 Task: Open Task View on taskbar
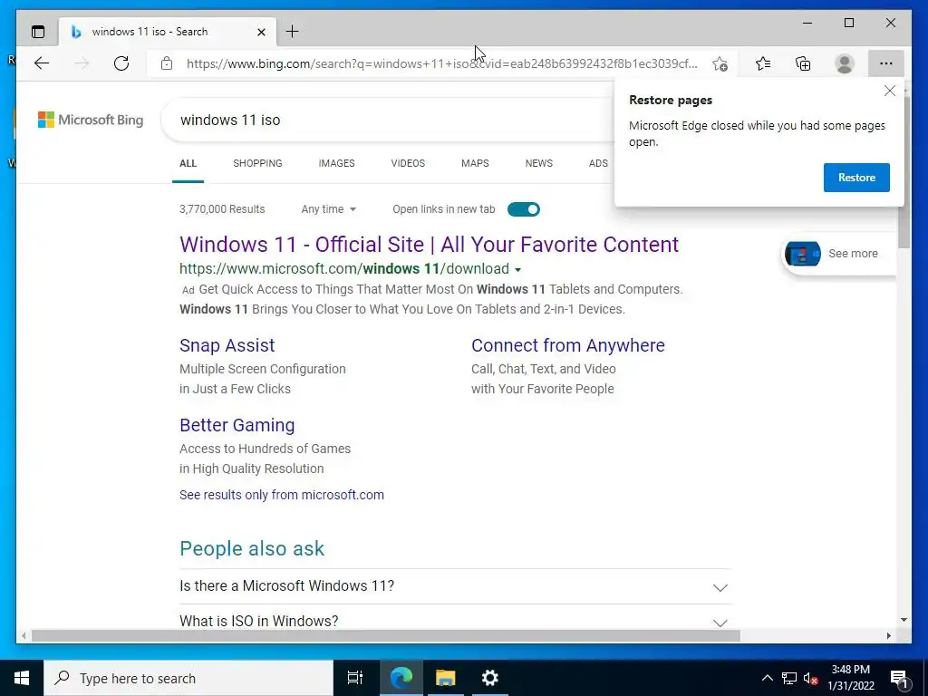click(x=354, y=678)
